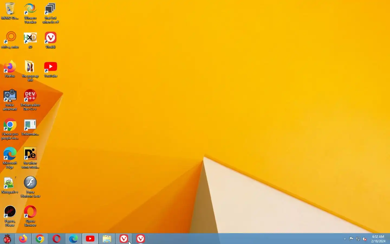Open the muted volume tray icon
The height and width of the screenshot is (244, 390).
(x=365, y=239)
